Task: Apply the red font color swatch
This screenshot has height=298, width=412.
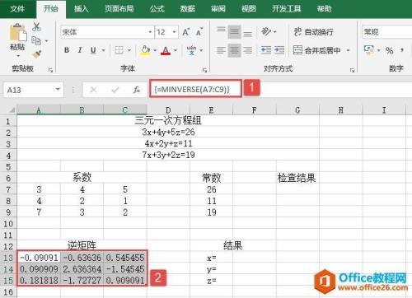Action: pos(166,50)
